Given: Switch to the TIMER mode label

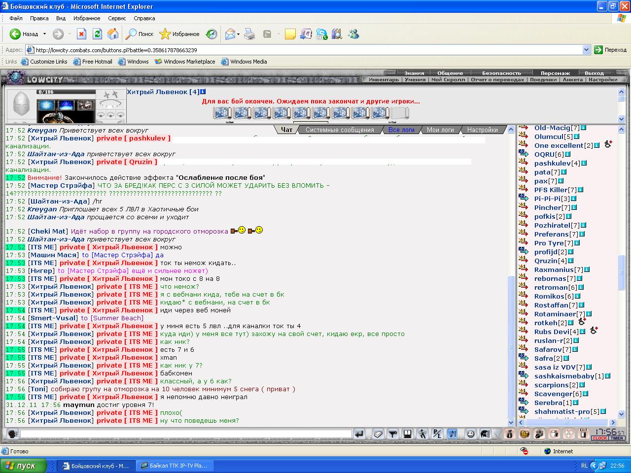Looking at the screenshot, I should coord(617,438).
